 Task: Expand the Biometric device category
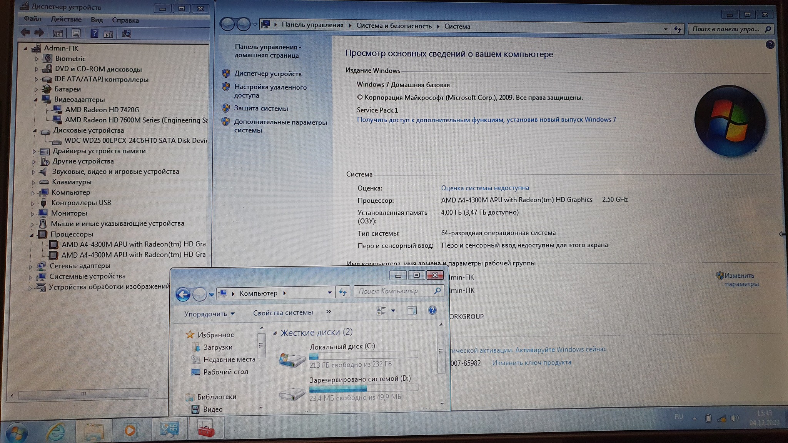click(x=37, y=59)
